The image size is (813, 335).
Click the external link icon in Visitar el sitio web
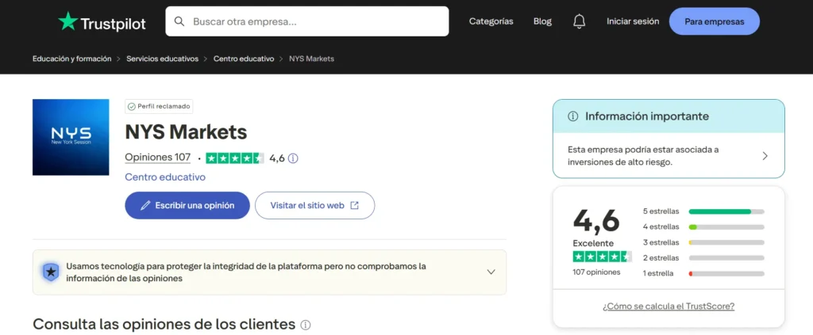point(355,205)
